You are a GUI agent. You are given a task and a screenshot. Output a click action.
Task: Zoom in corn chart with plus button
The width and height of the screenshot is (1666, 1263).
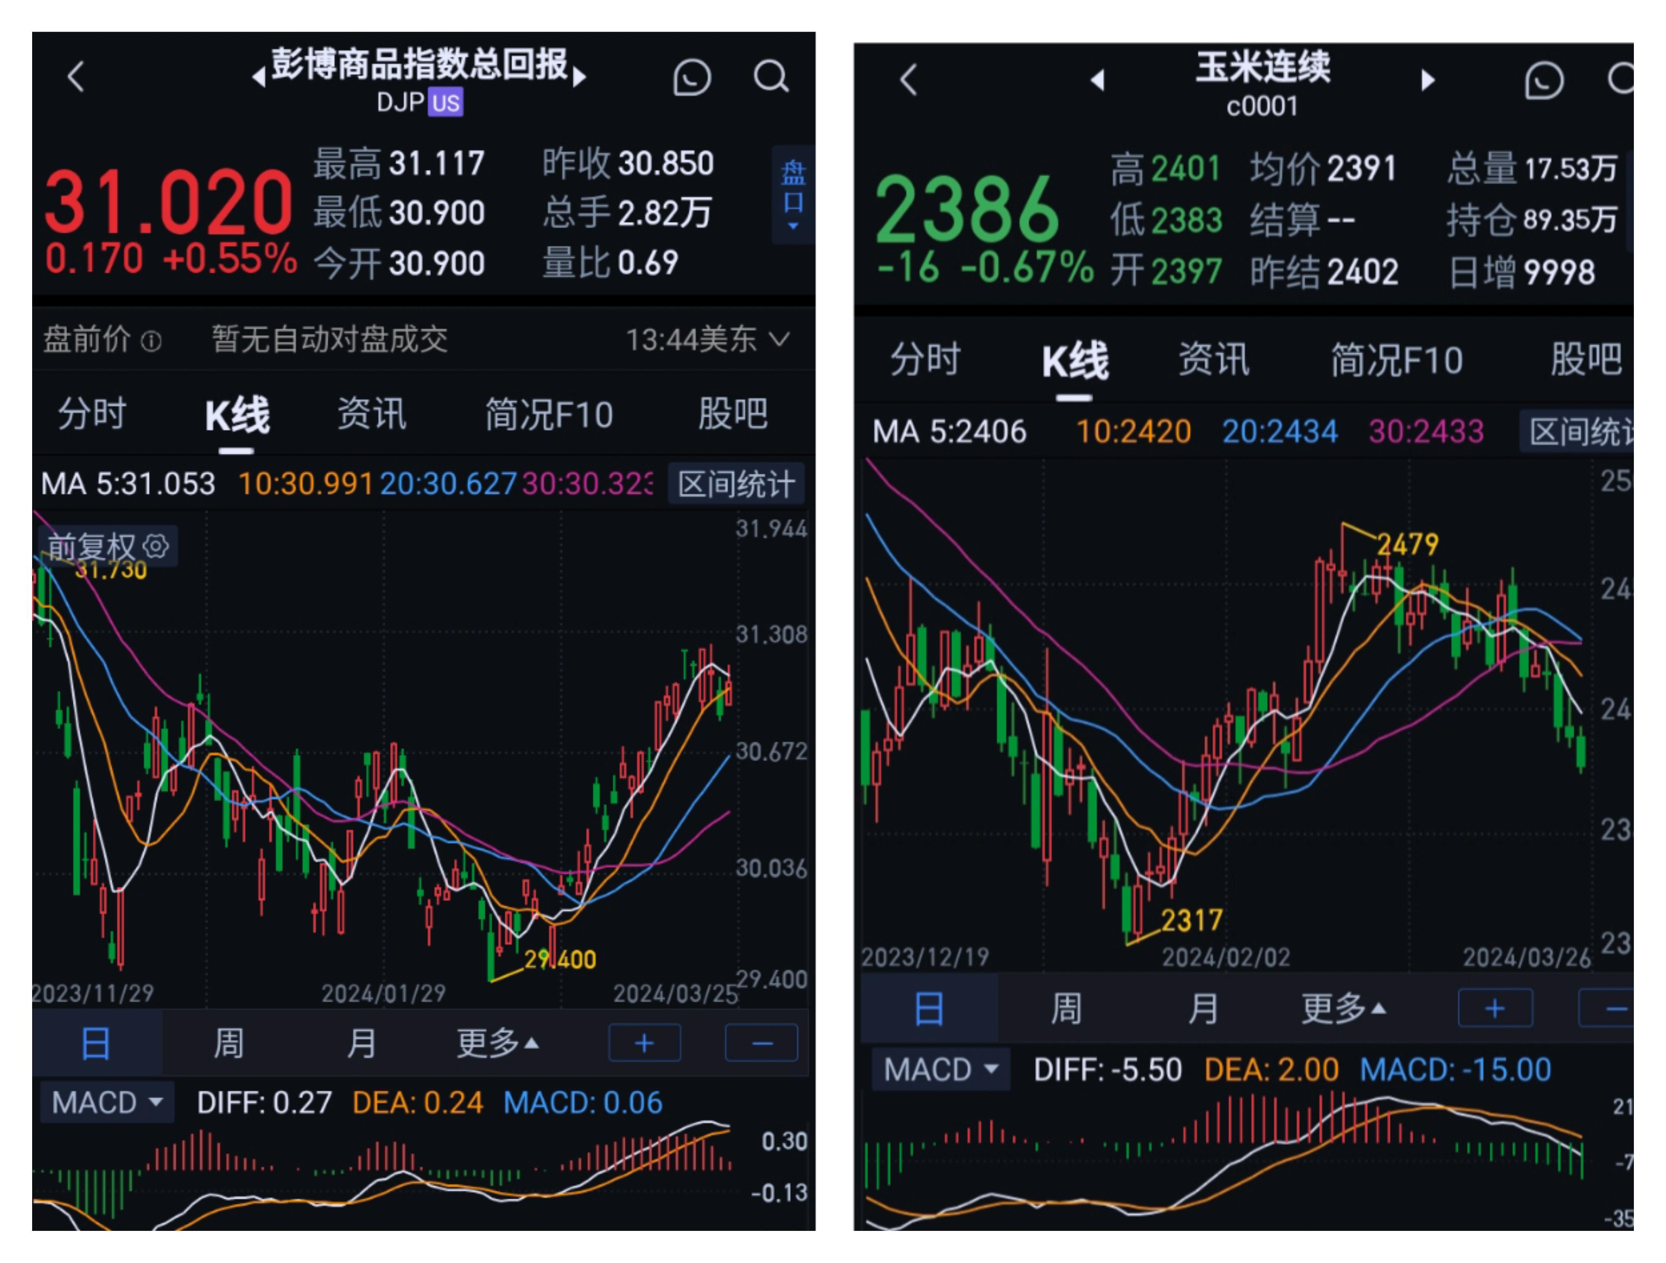pyautogui.click(x=1495, y=1008)
